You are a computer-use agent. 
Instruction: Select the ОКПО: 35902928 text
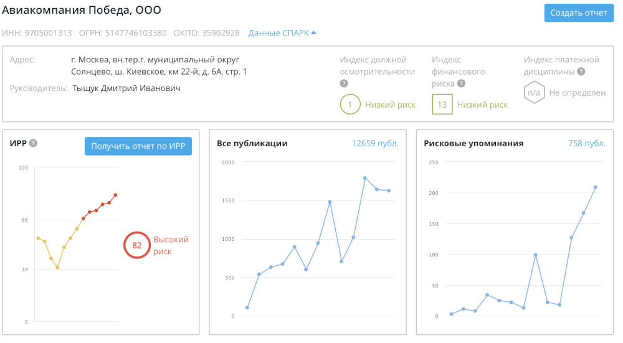click(x=207, y=33)
